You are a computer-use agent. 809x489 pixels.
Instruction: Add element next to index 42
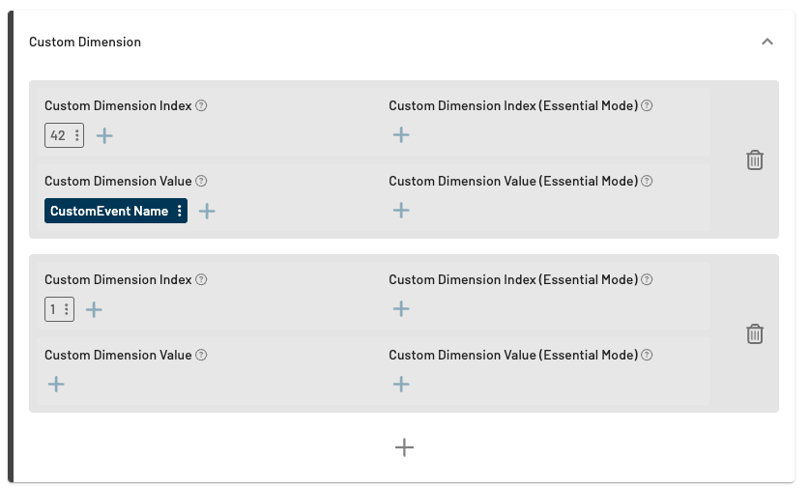[104, 136]
